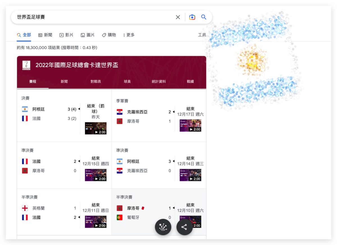Click Portugal flag in quarter-final match
Viewport: 337px width, 245px height.
click(x=120, y=218)
